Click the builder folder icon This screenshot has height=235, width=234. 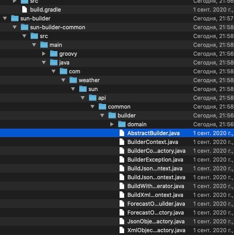point(112,115)
